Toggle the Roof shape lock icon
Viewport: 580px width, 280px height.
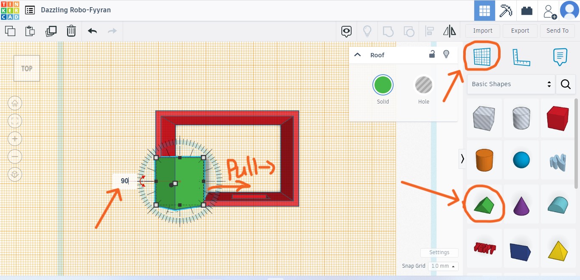[432, 54]
